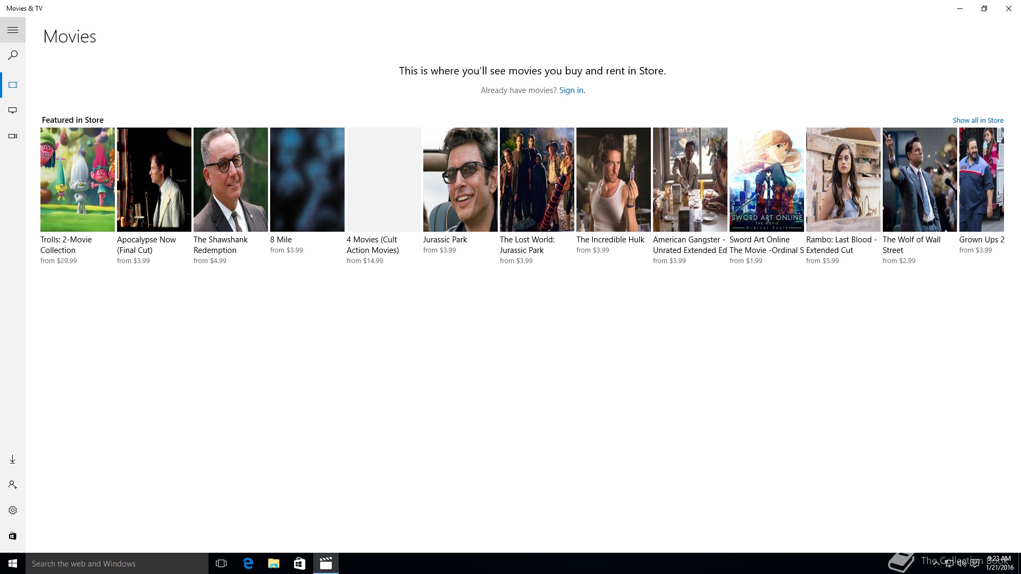The width and height of the screenshot is (1021, 574).
Task: Click the 'from $2.99' price text
Action: [899, 261]
